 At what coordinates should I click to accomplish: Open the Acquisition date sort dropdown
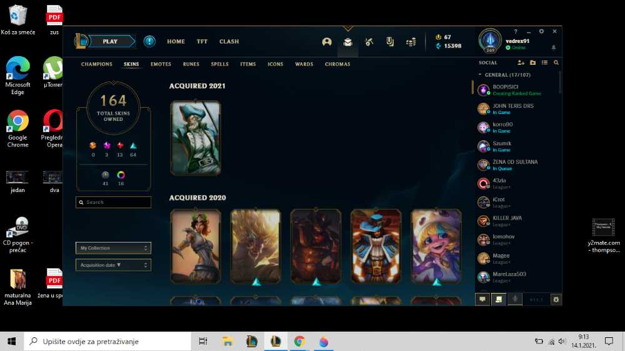[113, 265]
